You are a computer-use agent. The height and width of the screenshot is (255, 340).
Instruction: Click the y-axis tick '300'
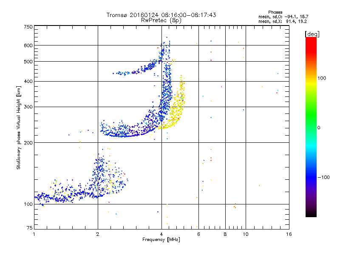28,107
